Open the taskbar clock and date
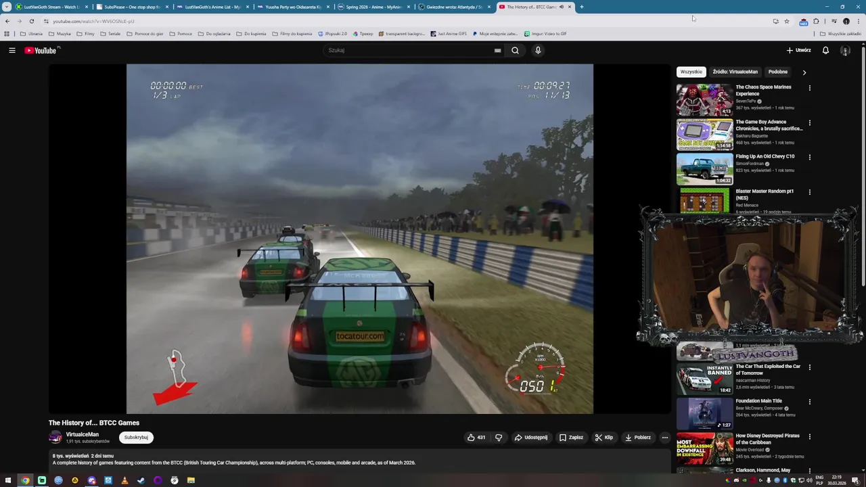Viewport: 866px width, 487px height. pyautogui.click(x=836, y=480)
